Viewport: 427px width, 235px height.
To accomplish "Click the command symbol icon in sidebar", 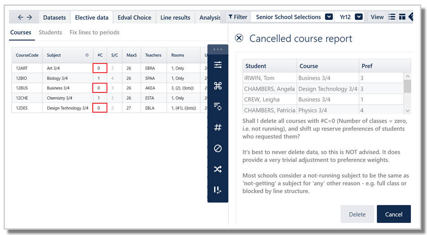I will pos(218,85).
